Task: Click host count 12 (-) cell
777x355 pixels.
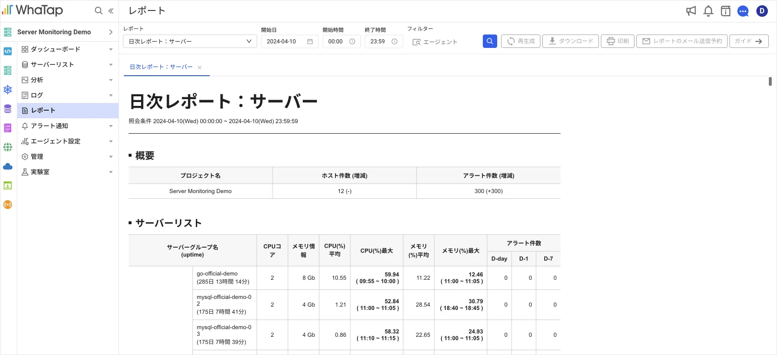Action: [345, 191]
